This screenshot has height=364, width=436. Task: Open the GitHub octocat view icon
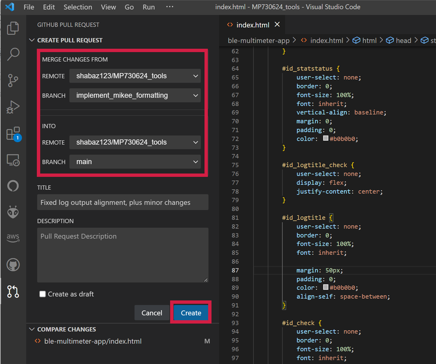click(x=13, y=265)
